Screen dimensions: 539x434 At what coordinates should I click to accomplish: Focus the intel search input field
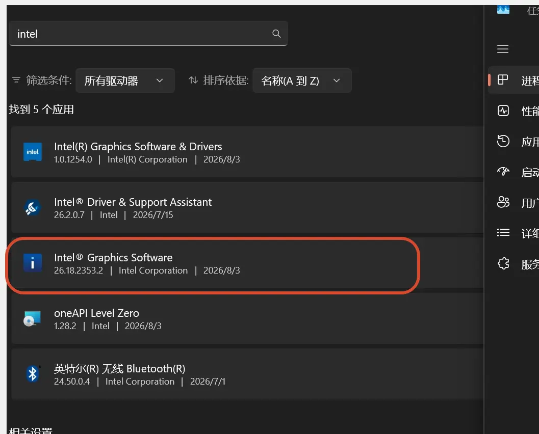148,34
